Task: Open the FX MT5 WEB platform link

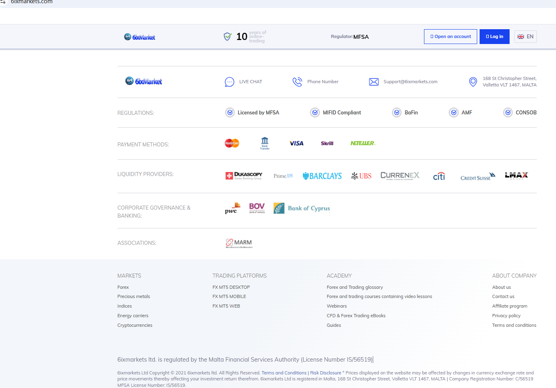Action: pyautogui.click(x=226, y=306)
